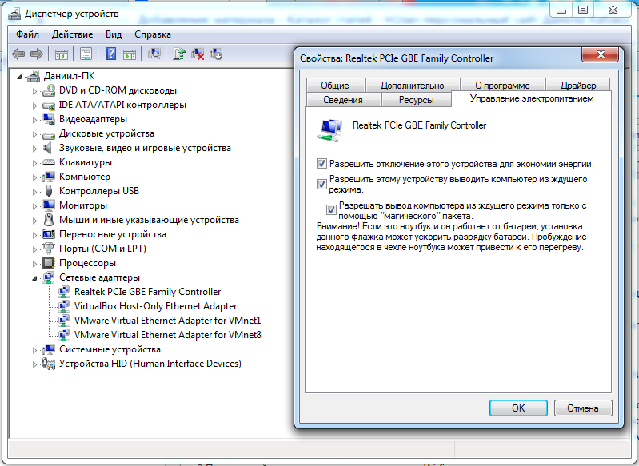Click the back arrow toolbar icon

point(18,54)
